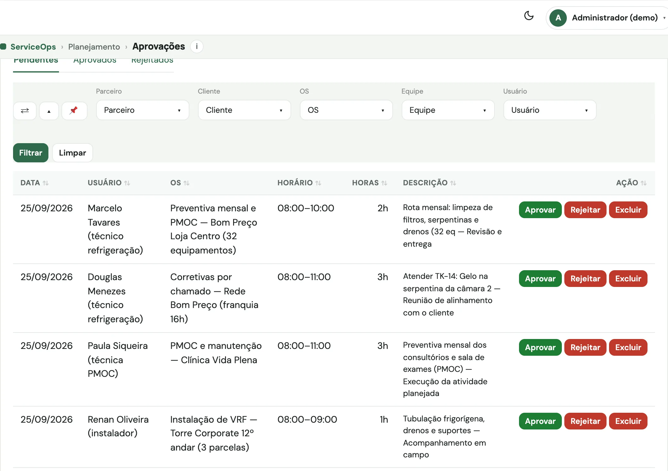Clear filters with the Limpar button

(73, 153)
